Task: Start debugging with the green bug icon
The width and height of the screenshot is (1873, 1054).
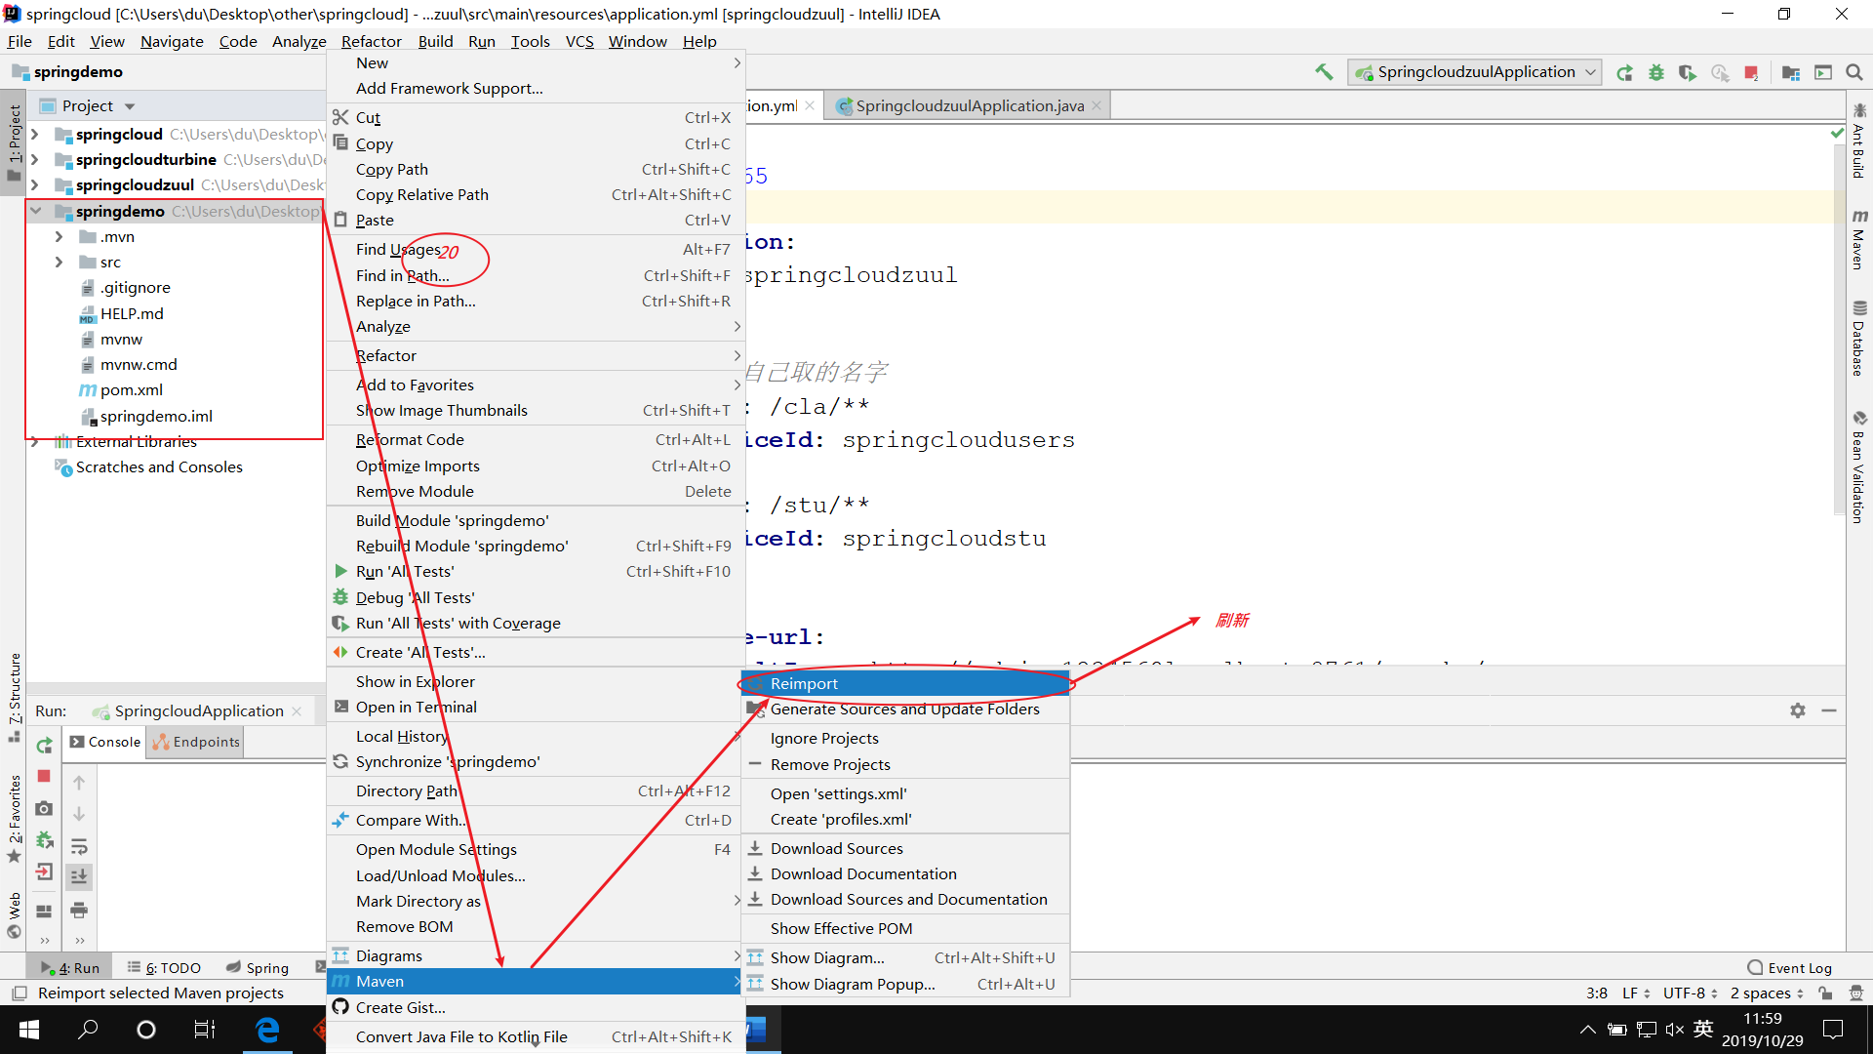Action: [x=1655, y=72]
